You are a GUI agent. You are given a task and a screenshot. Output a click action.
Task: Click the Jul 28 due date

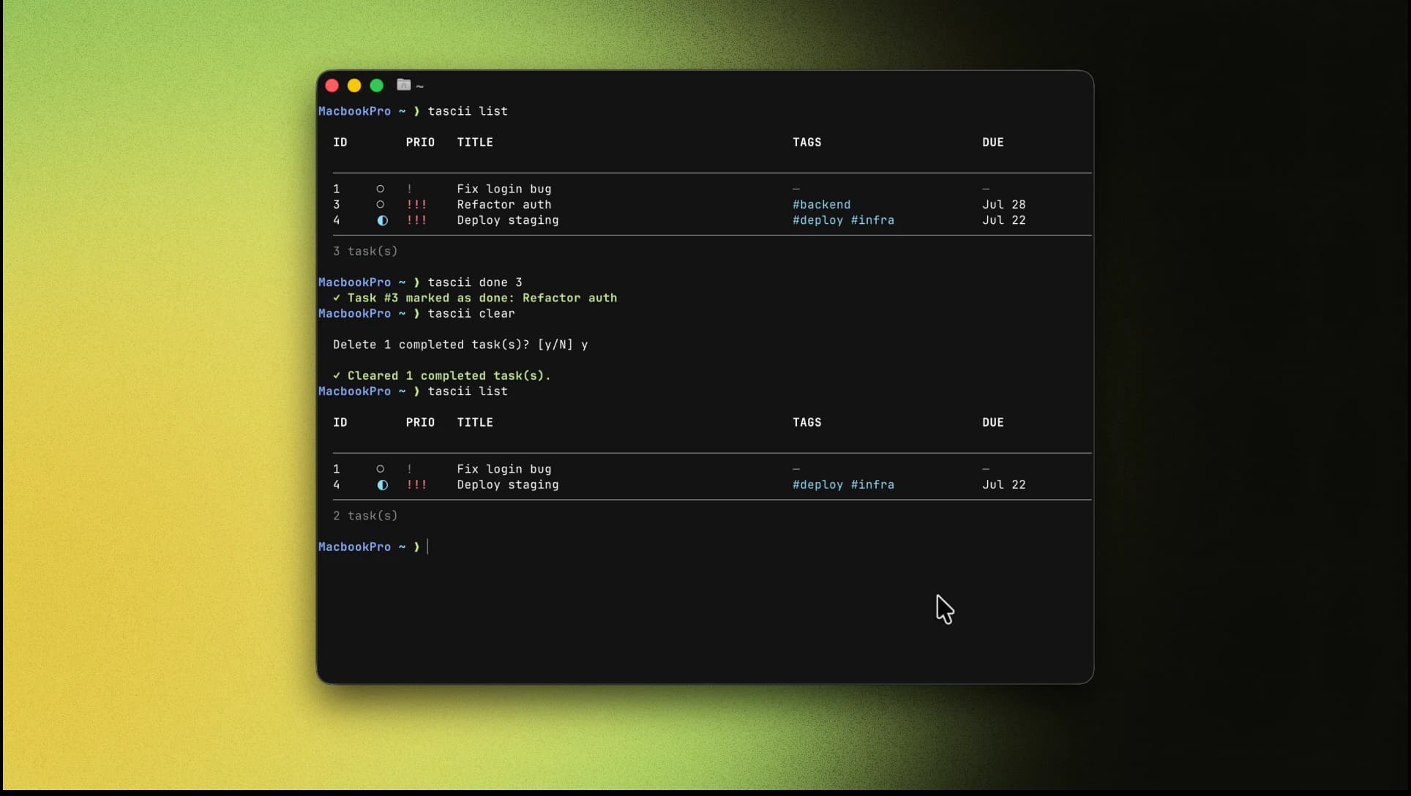click(x=1003, y=205)
